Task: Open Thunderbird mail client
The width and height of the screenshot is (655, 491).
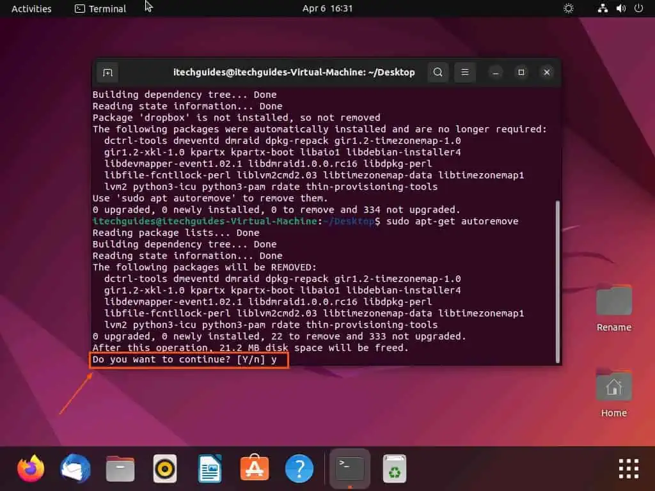Action: [75, 469]
